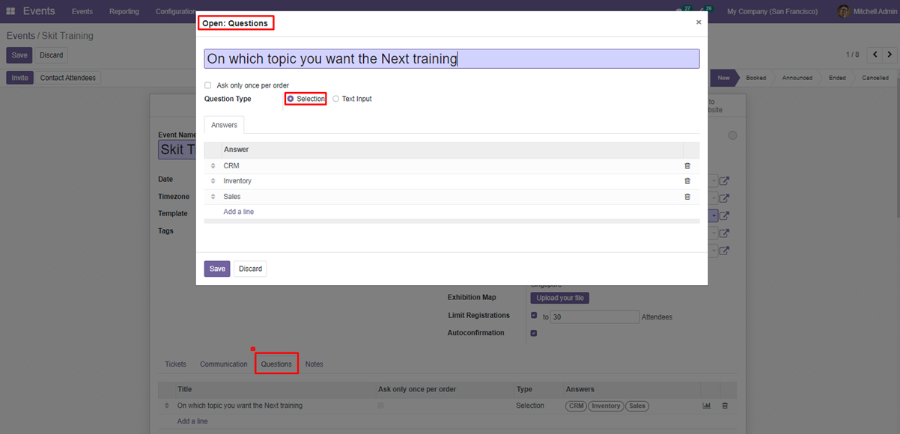Go to next record arrow
Image resolution: width=900 pixels, height=434 pixels.
coord(890,55)
